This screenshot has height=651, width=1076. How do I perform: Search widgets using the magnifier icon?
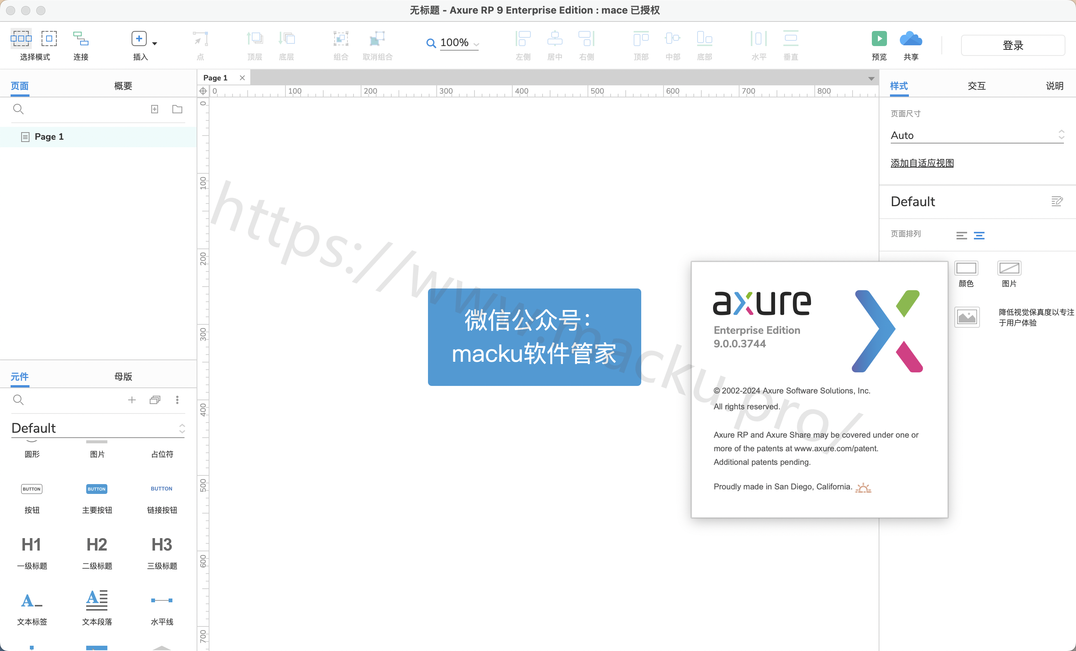18,400
